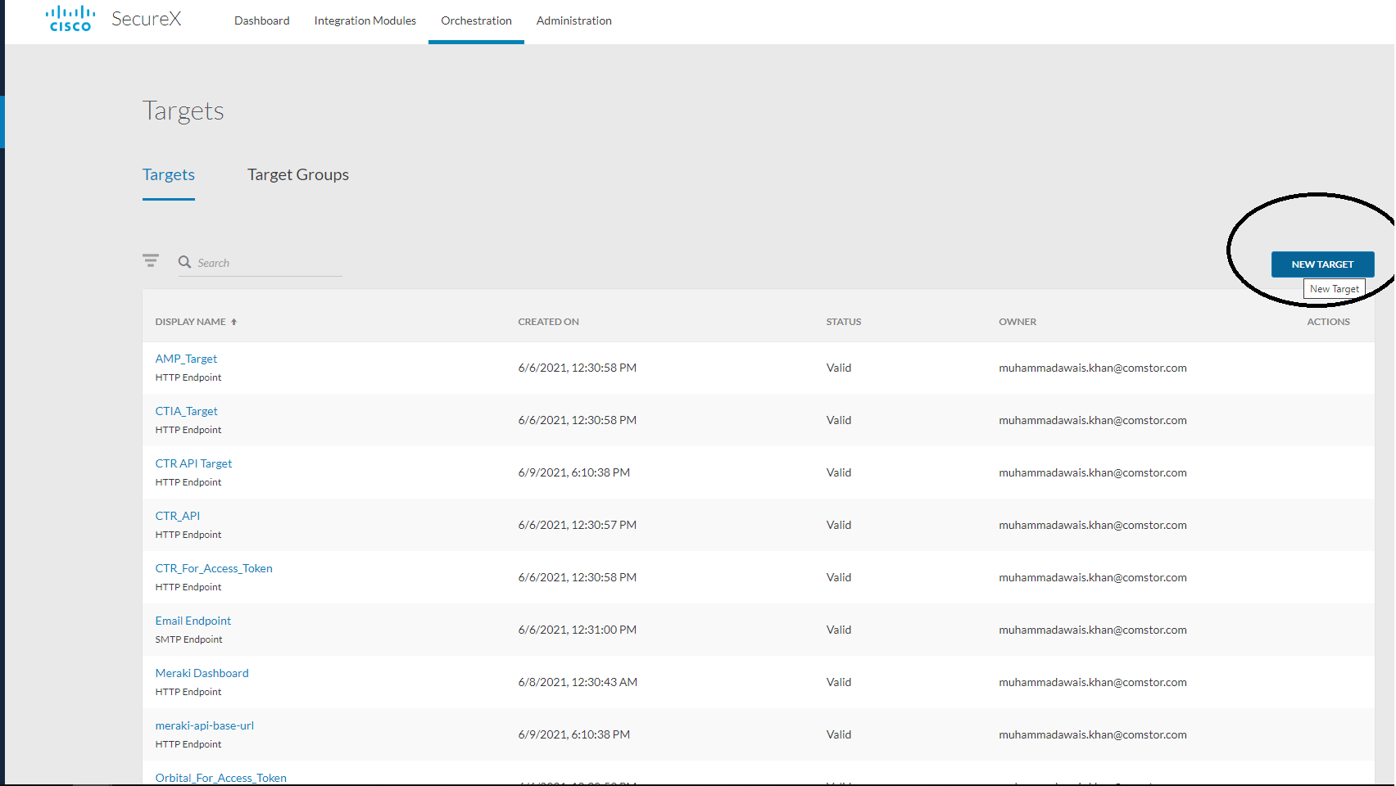This screenshot has width=1396, height=786.
Task: Click the Cisco logo
Action: [x=70, y=19]
